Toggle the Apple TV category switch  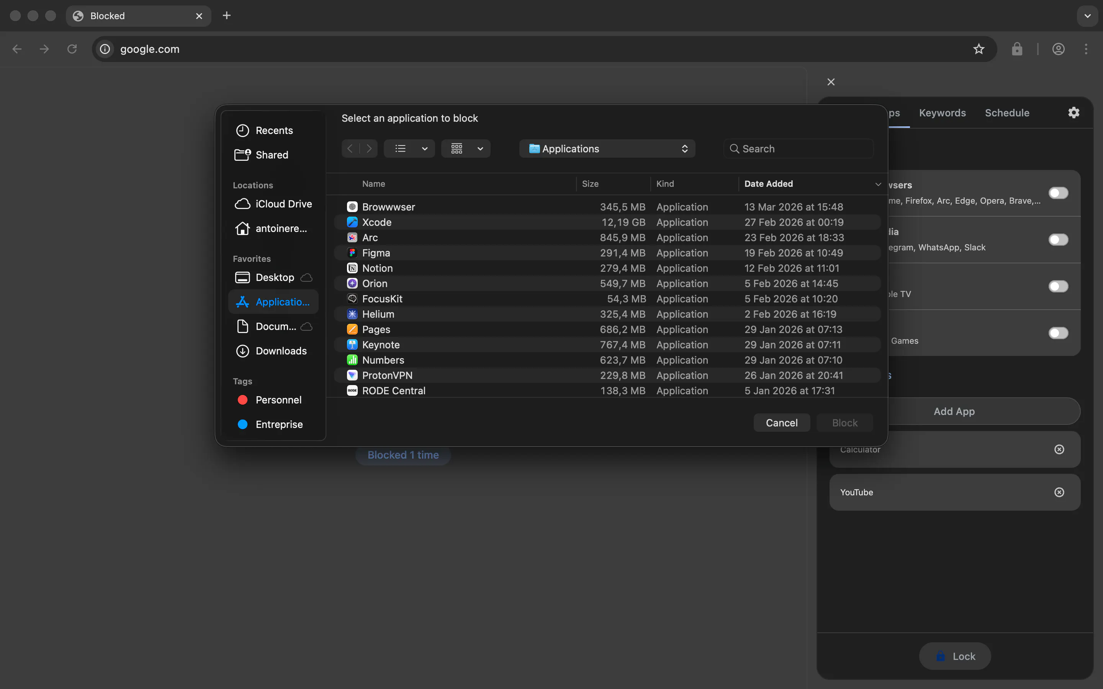point(1058,286)
